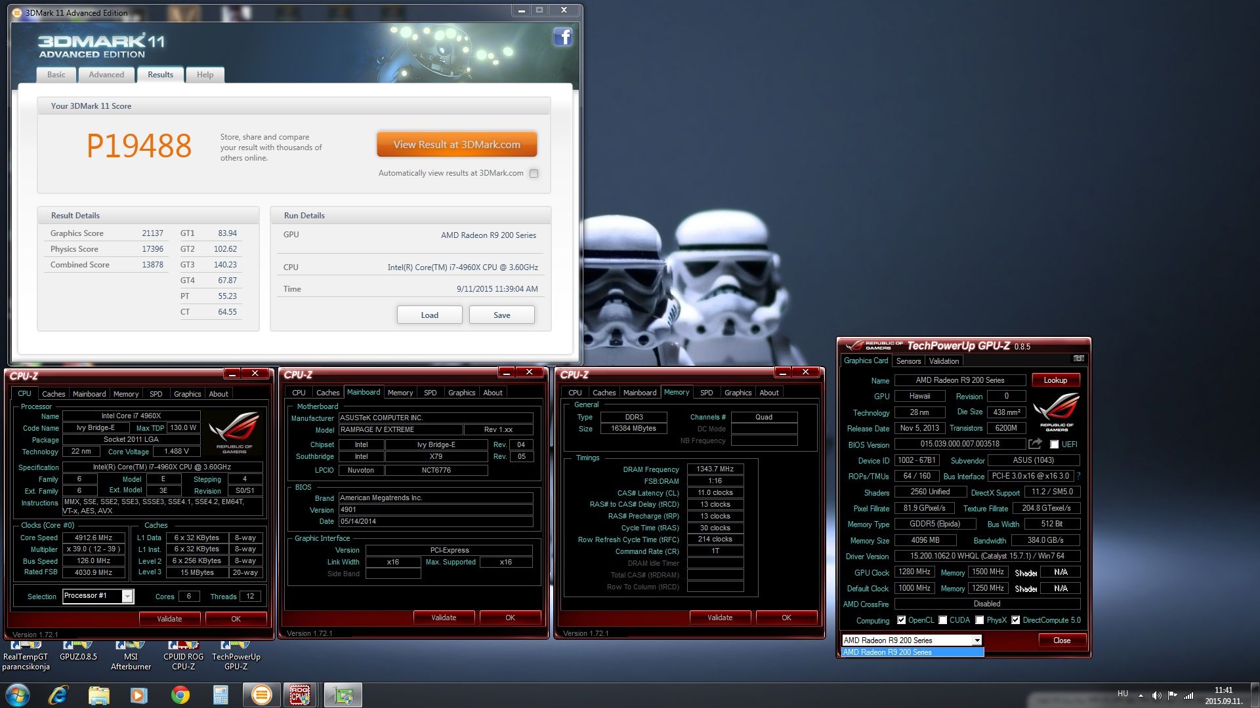
Task: Click Bus Interface question mark icon
Action: [x=1078, y=476]
